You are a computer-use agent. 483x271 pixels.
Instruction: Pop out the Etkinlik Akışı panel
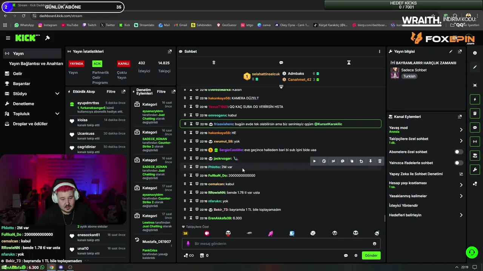click(123, 91)
